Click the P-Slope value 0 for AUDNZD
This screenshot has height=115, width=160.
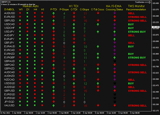tap(64, 76)
